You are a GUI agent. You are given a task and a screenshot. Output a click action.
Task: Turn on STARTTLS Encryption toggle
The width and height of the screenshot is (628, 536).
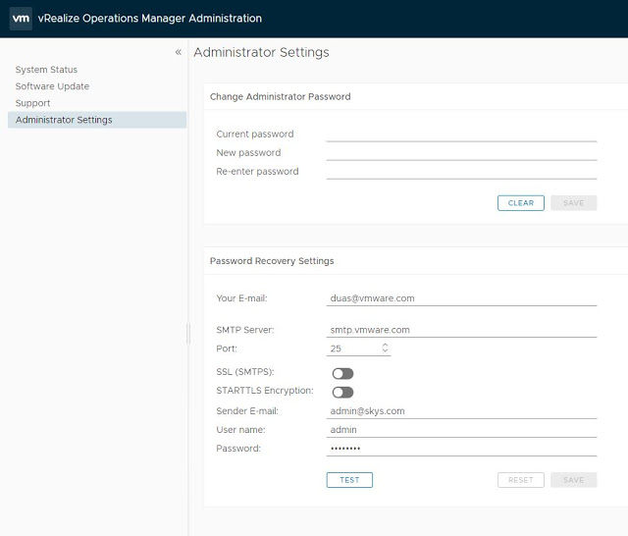point(342,392)
